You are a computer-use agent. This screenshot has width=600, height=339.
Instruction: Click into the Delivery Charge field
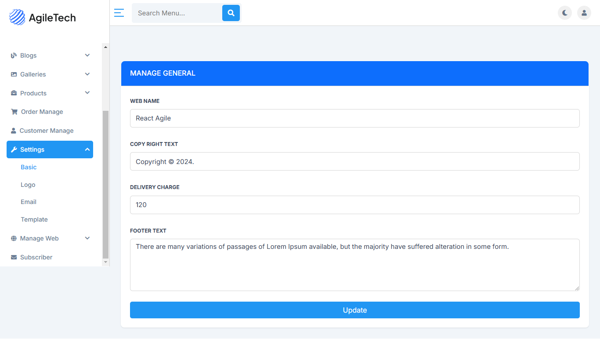(x=355, y=205)
